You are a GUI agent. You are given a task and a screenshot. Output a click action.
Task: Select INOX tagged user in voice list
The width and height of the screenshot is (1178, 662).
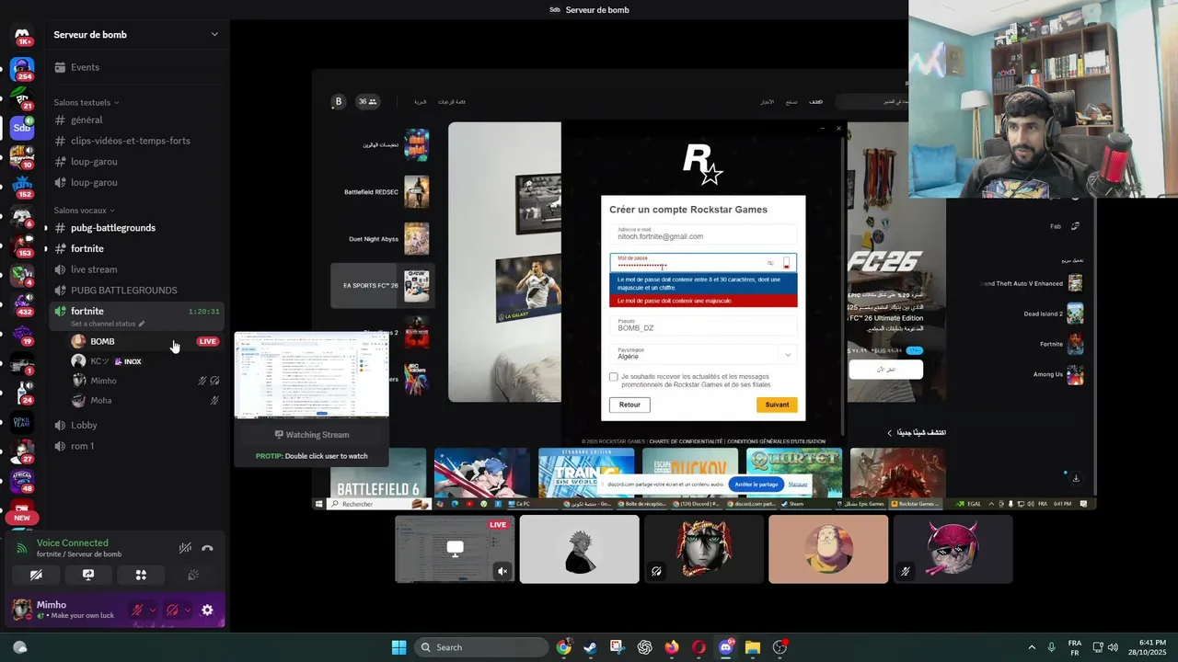click(144, 361)
